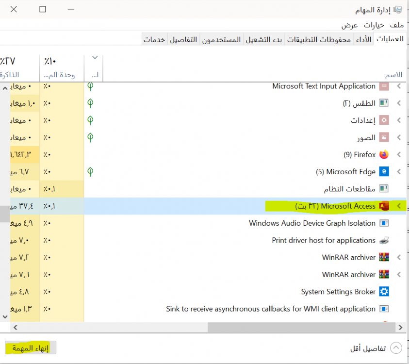This screenshot has height=364, width=409.
Task: Click the leaf status icon for Microsoft Text Input
Action: coord(90,86)
